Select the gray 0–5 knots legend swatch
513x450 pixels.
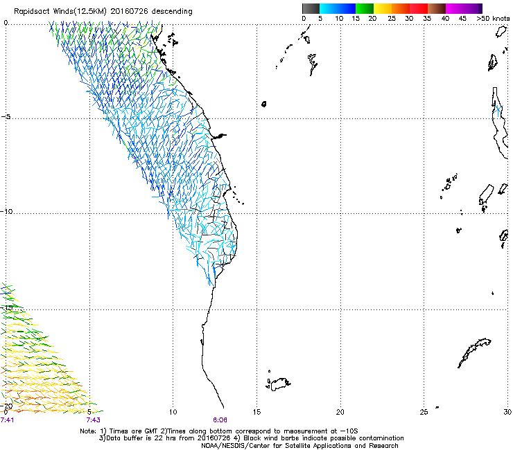311,8
